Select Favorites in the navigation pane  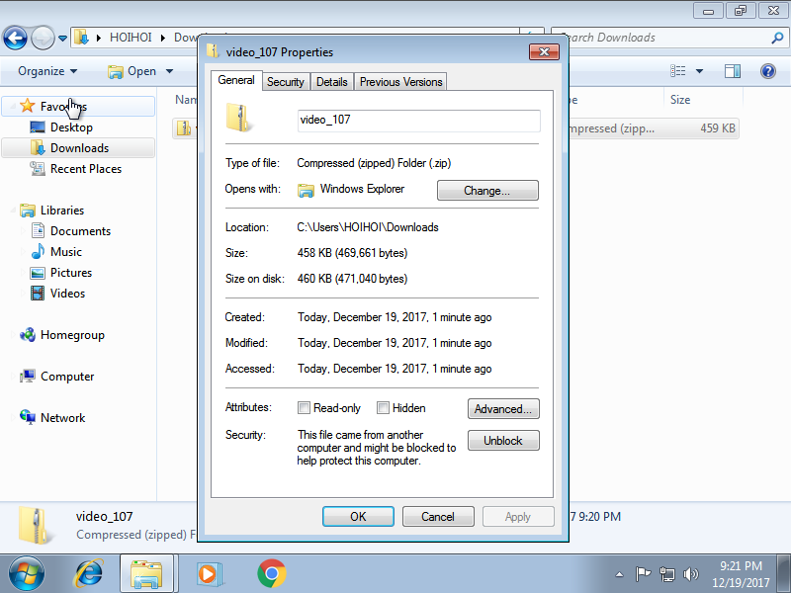coord(78,107)
